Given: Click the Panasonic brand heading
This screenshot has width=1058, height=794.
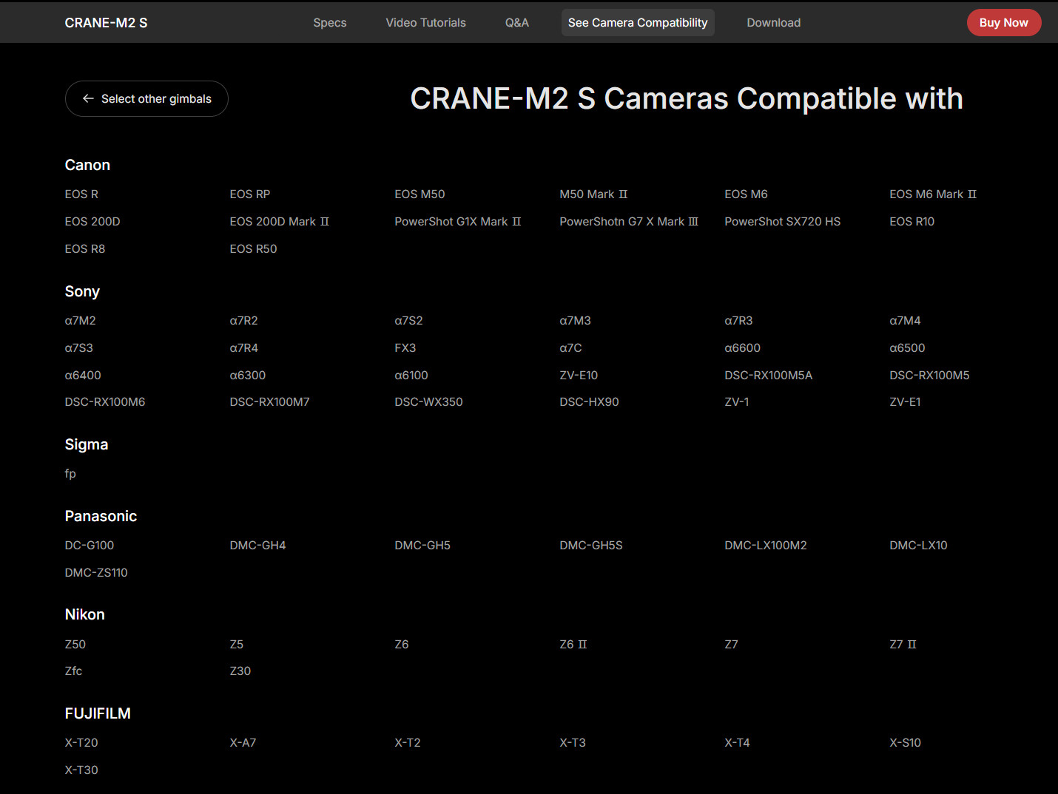Looking at the screenshot, I should click(101, 517).
